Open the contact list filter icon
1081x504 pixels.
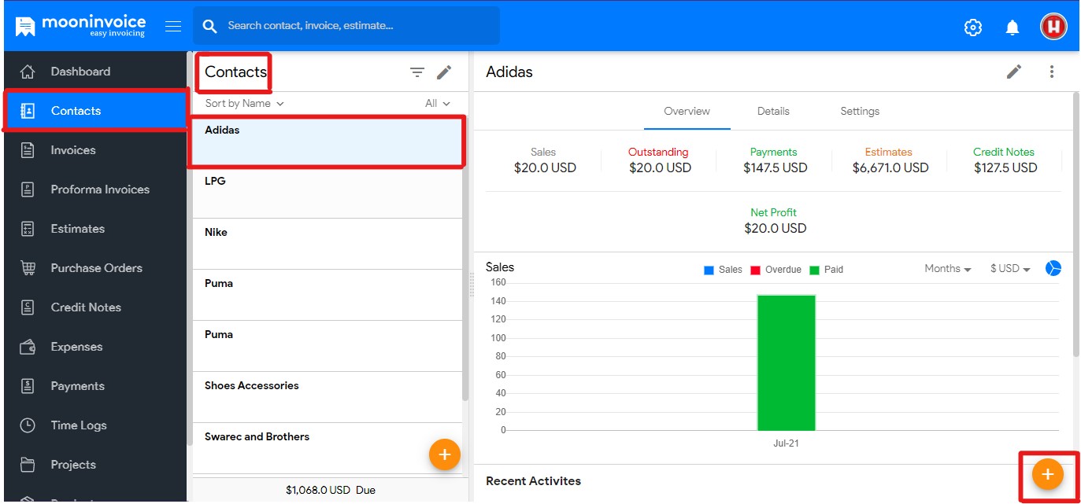pos(417,72)
